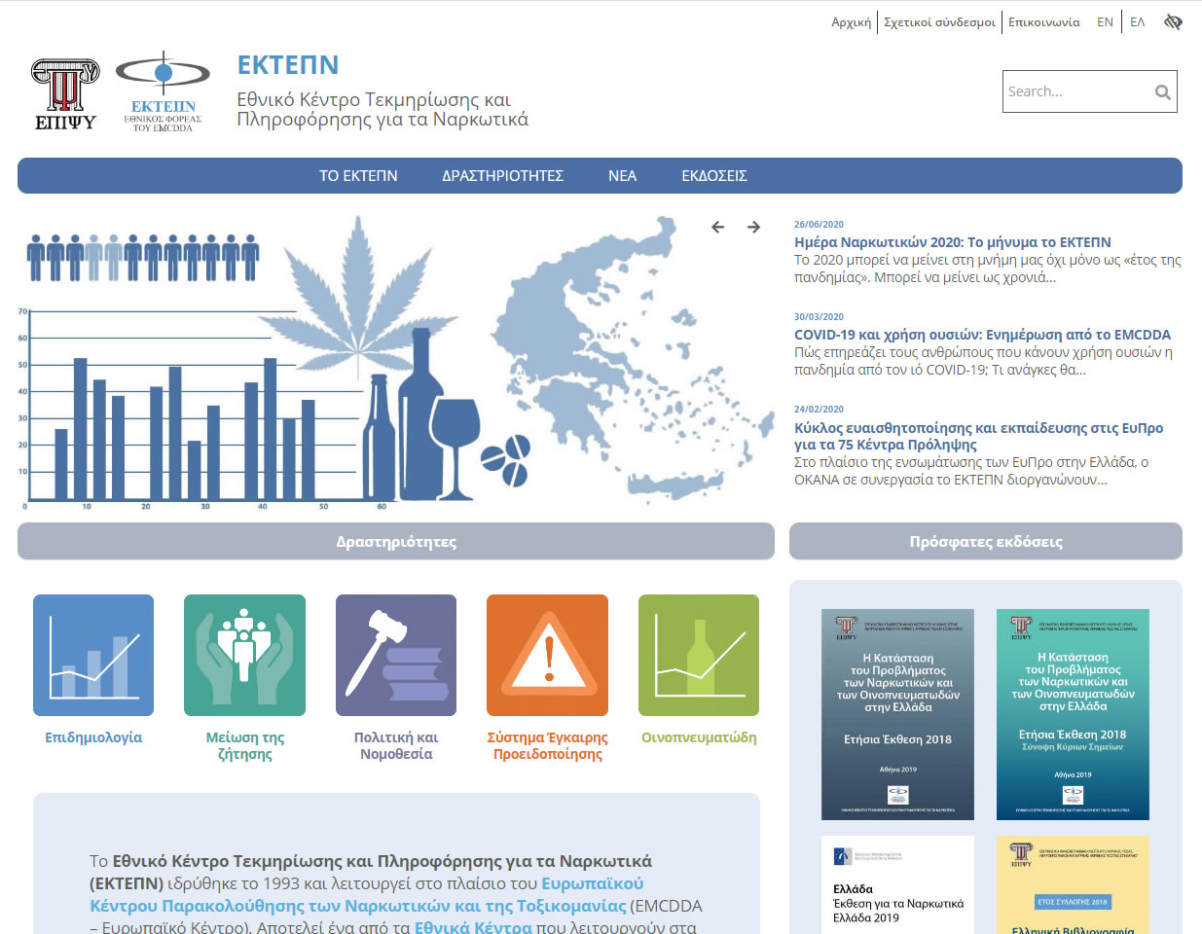
Task: Open the ΝΕΑ menu item
Action: 622,176
